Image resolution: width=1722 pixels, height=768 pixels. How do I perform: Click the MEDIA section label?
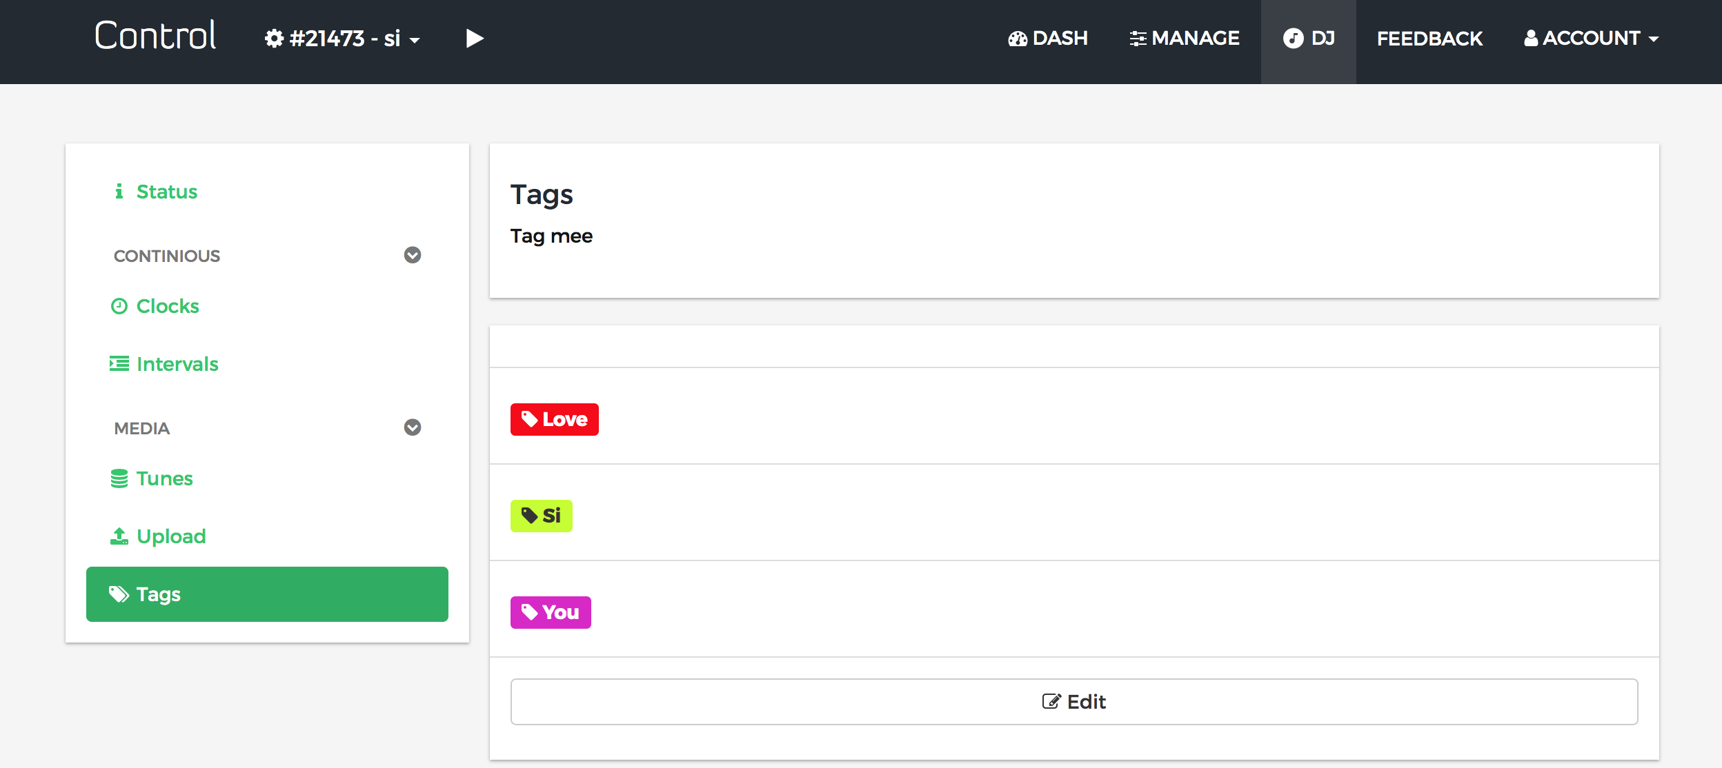142,428
